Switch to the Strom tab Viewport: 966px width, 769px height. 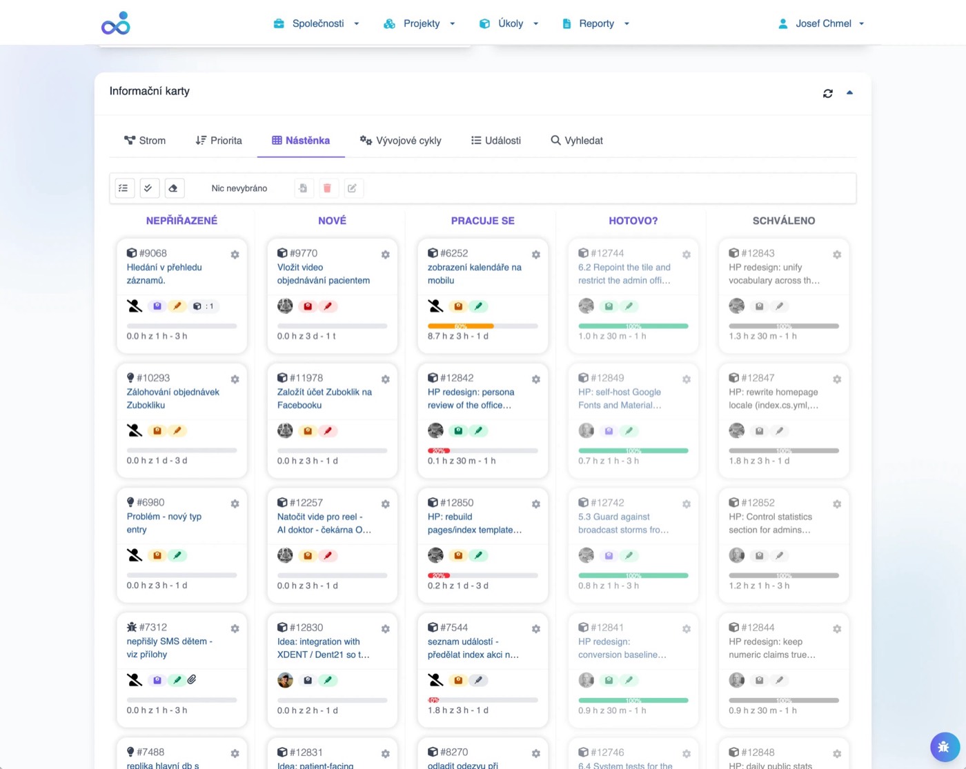coord(145,141)
